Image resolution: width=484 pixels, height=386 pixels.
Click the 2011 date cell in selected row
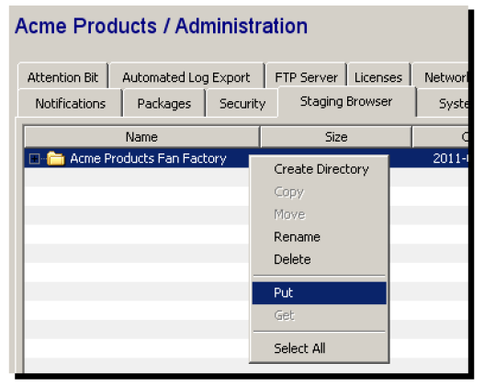pos(450,158)
